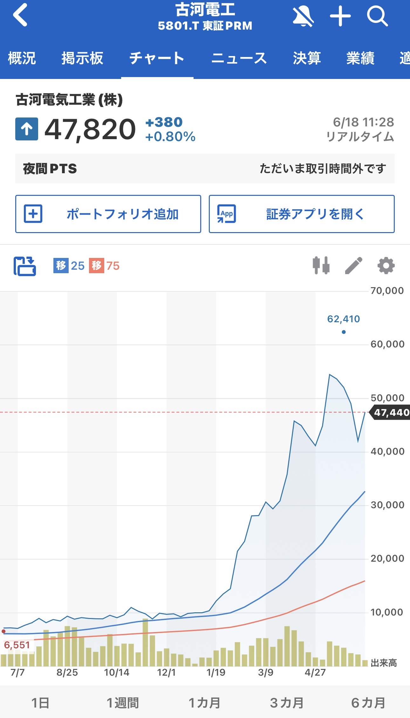Open search with magnifying glass icon
The image size is (410, 718).
coord(377,16)
